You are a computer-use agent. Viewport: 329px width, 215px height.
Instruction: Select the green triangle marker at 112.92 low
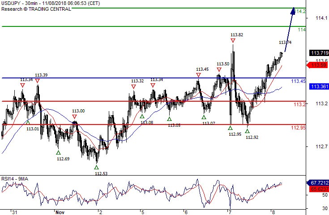click(x=248, y=131)
